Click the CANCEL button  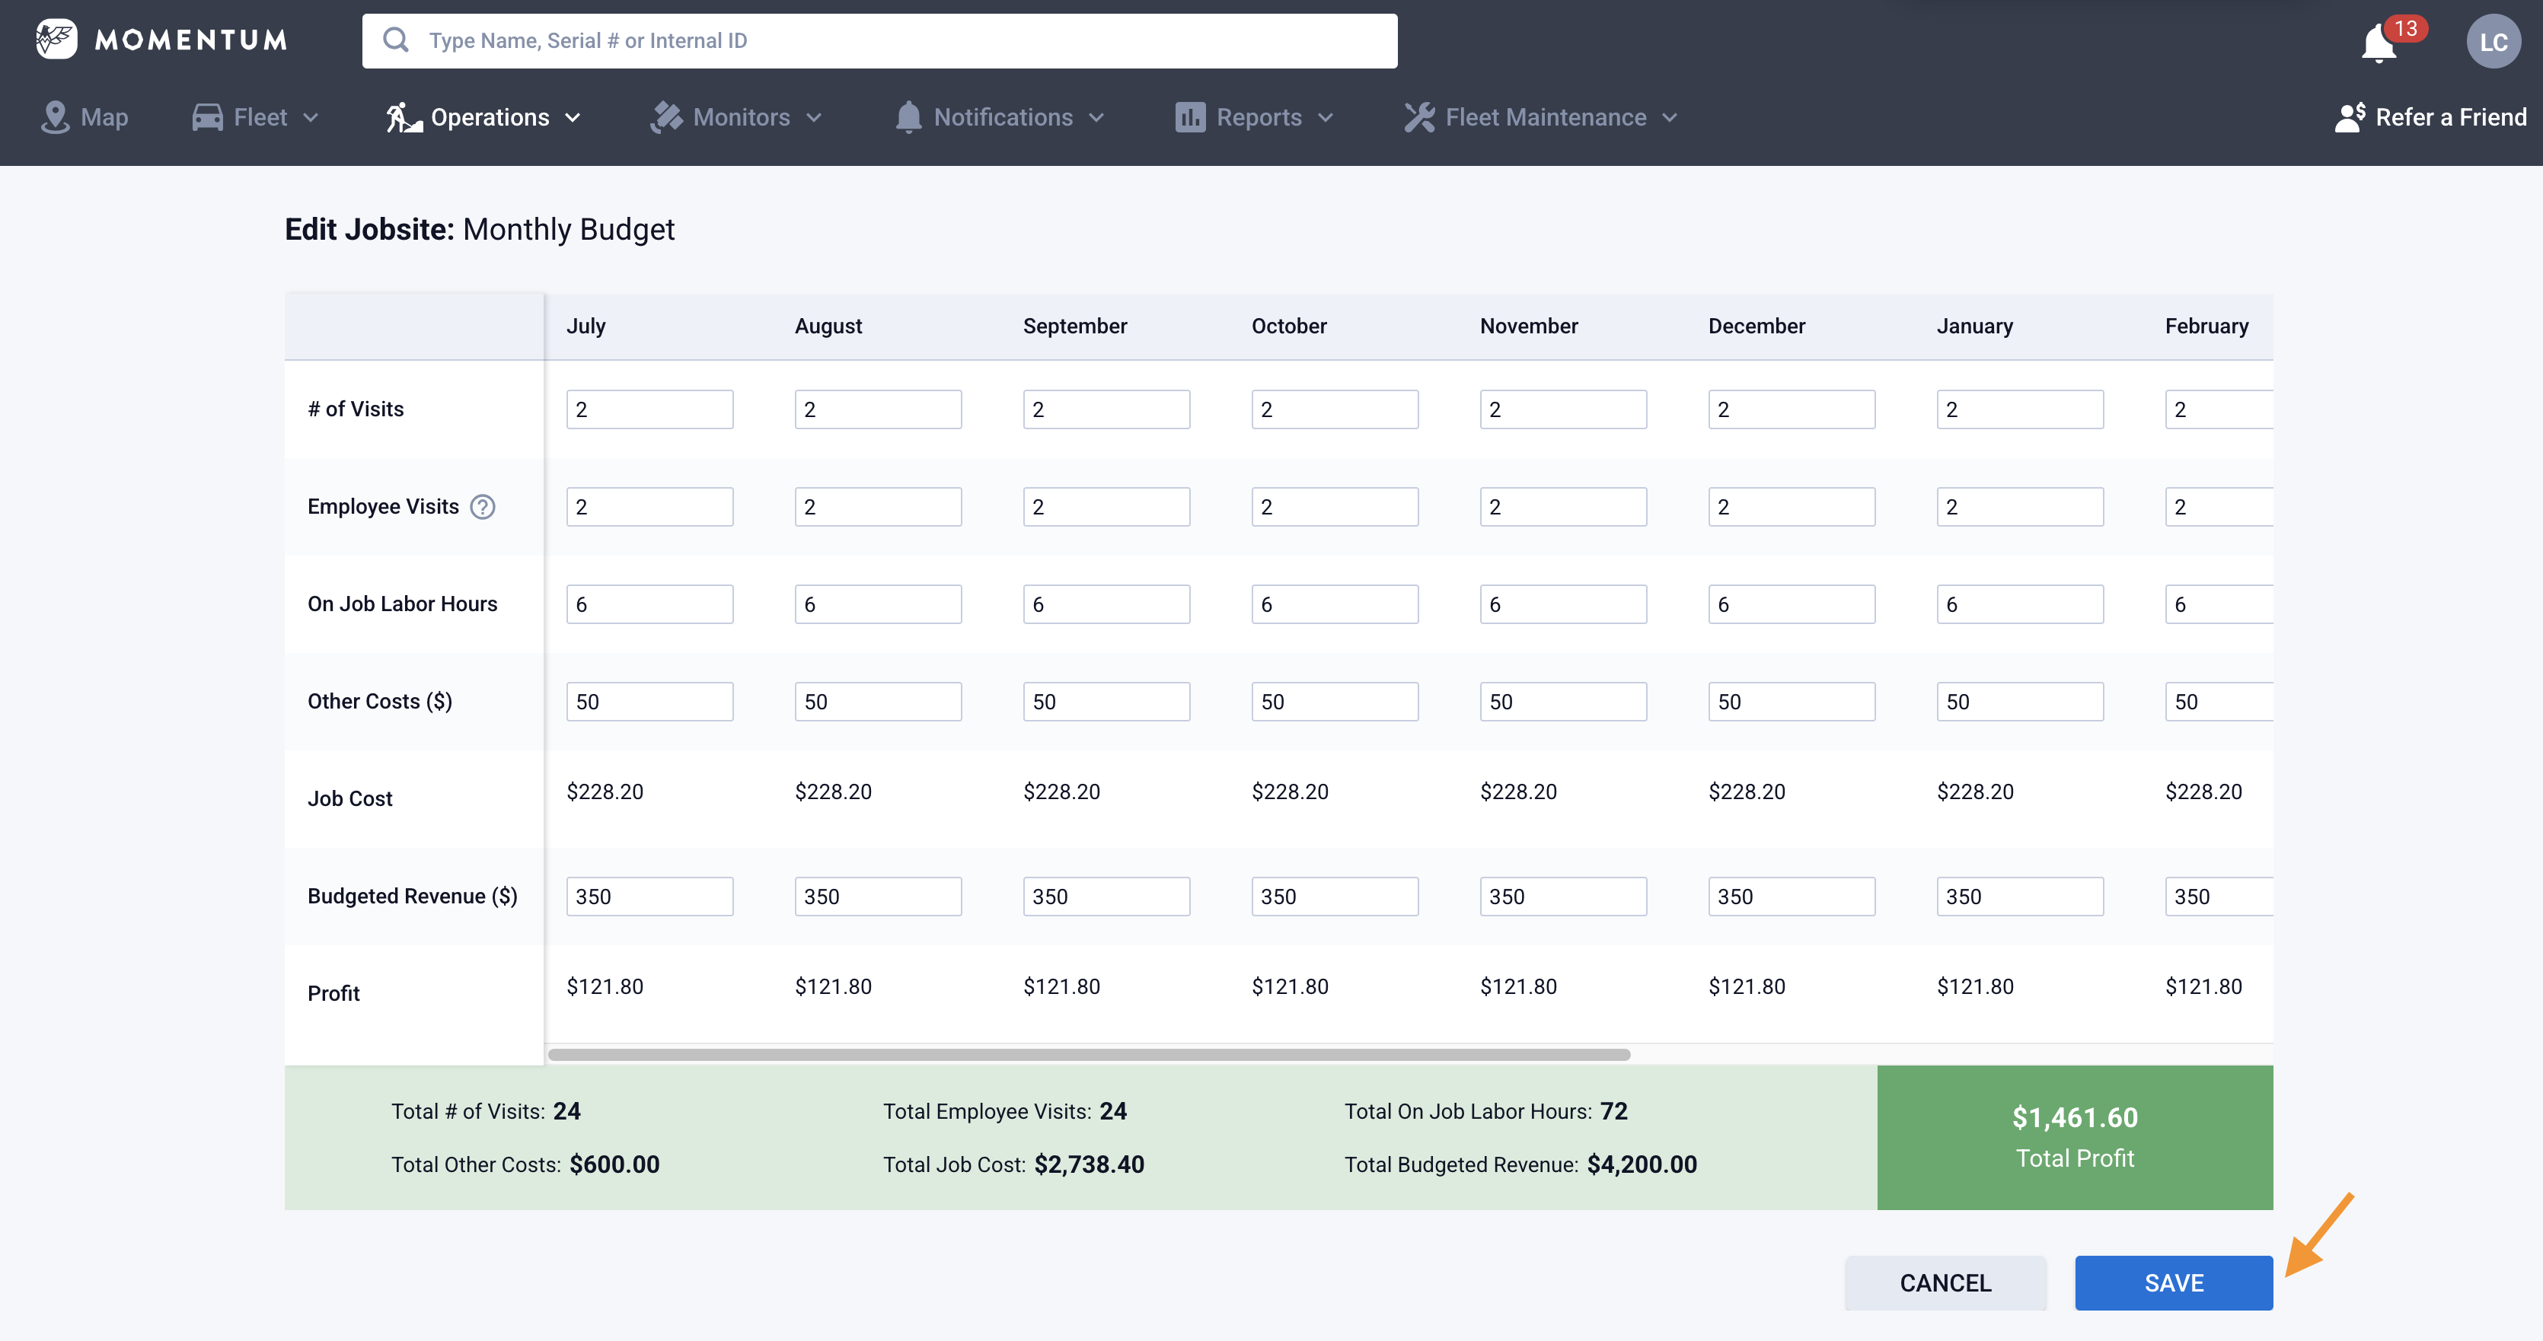(1945, 1283)
